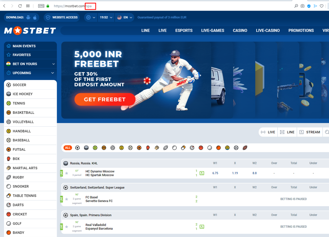The image size is (329, 237).
Task: Click the VPN badge in address bar
Action: coord(41,6)
